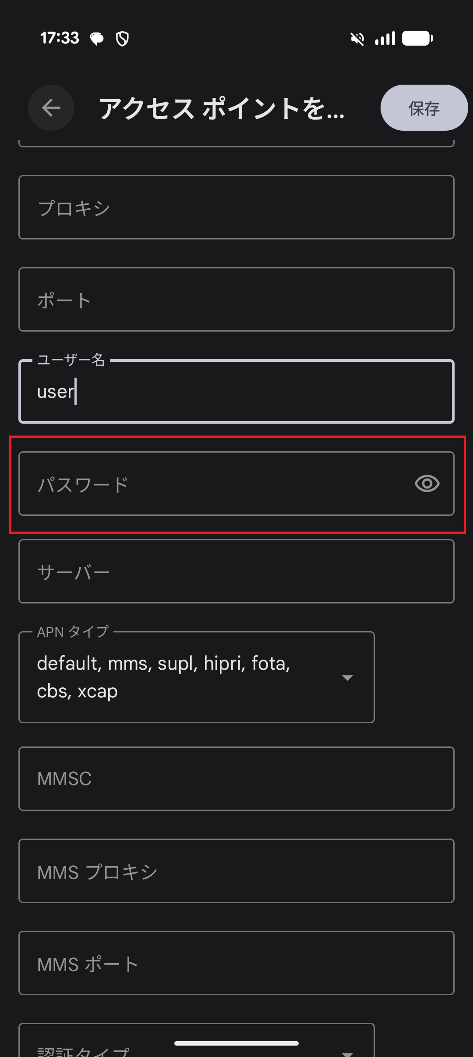
Task: Toggle password visibility in the パスワード field
Action: click(x=427, y=484)
